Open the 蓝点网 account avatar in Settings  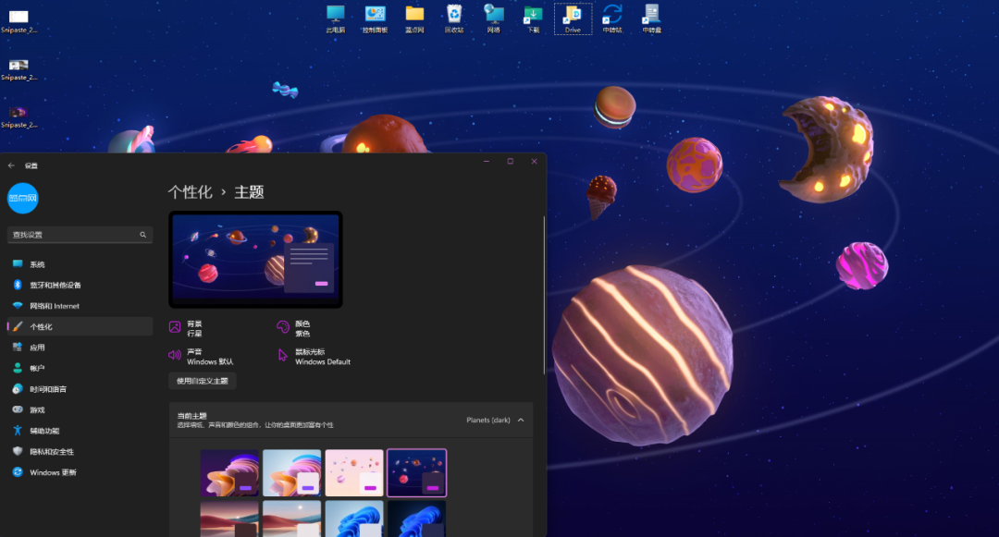pos(23,199)
